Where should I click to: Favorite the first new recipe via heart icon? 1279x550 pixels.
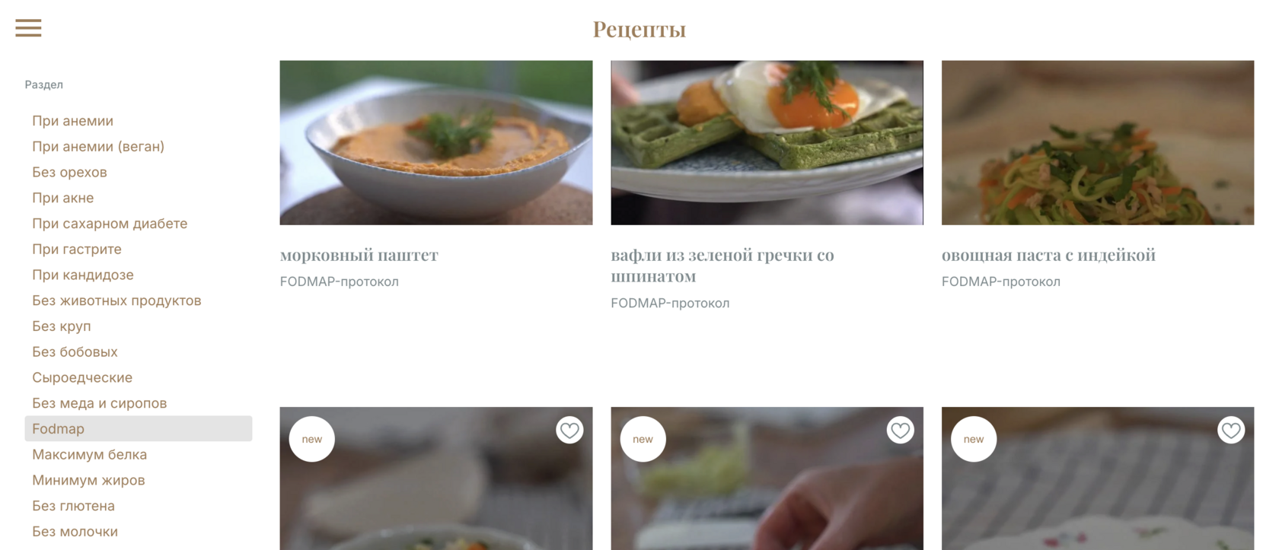[x=569, y=431]
